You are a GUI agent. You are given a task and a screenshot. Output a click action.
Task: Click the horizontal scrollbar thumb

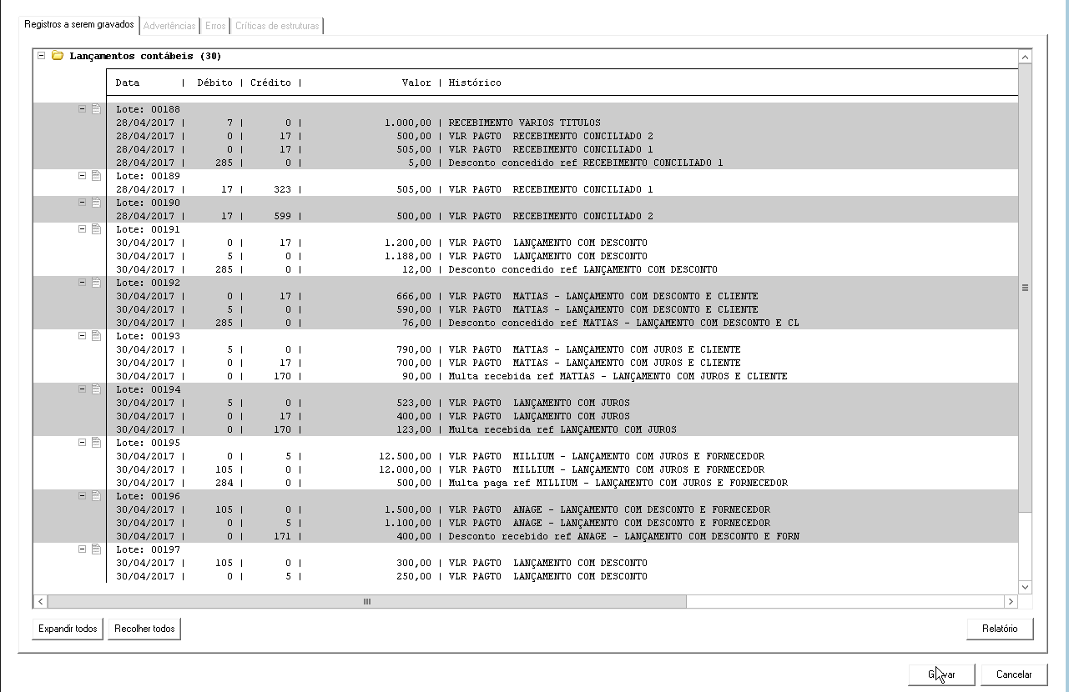(x=367, y=601)
